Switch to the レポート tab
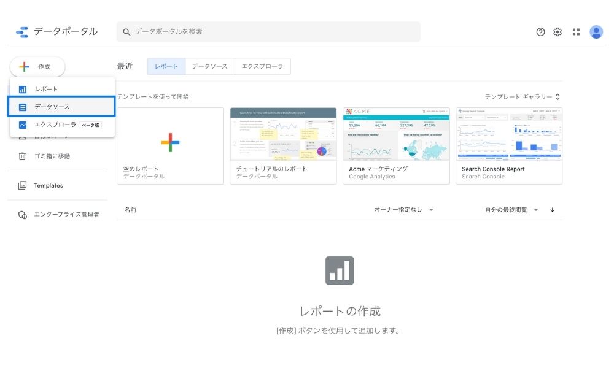The image size is (614, 368). (166, 66)
